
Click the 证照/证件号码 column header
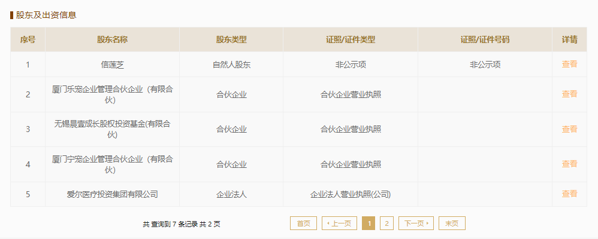pyautogui.click(x=485, y=39)
